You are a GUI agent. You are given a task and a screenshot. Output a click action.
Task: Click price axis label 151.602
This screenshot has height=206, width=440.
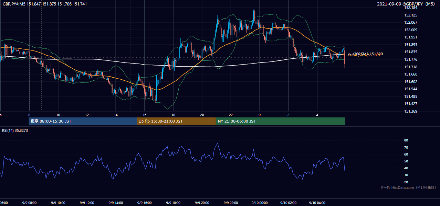(411, 81)
